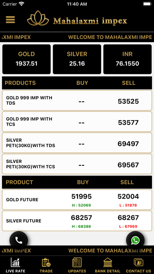Tap Silver Future sell price 68267
This screenshot has height=274, width=154.
coord(128,218)
